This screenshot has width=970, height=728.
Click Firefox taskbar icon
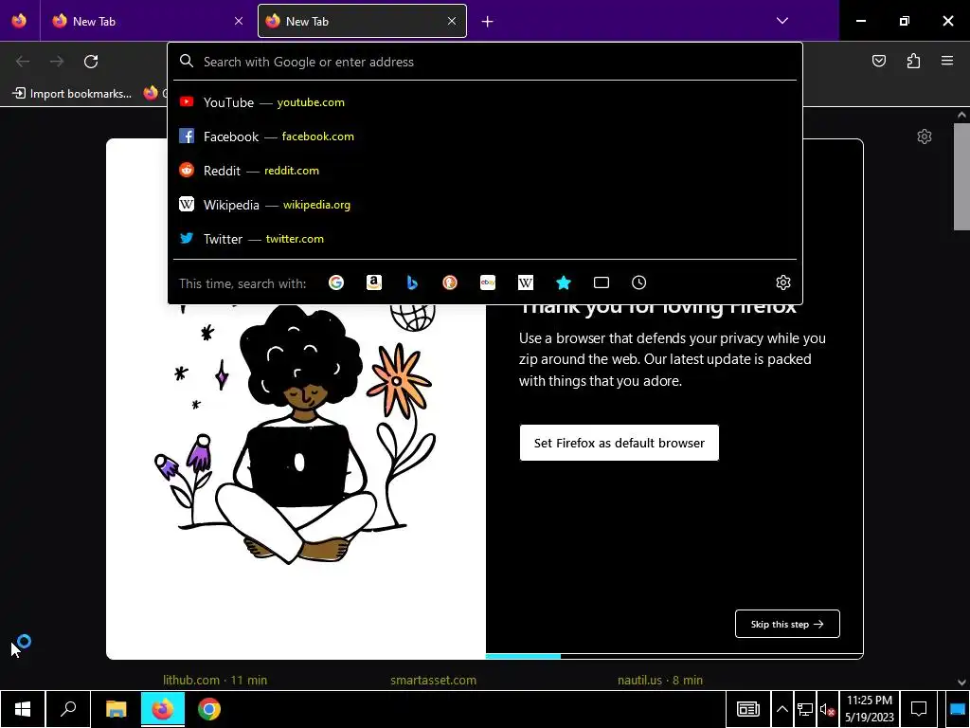(163, 709)
